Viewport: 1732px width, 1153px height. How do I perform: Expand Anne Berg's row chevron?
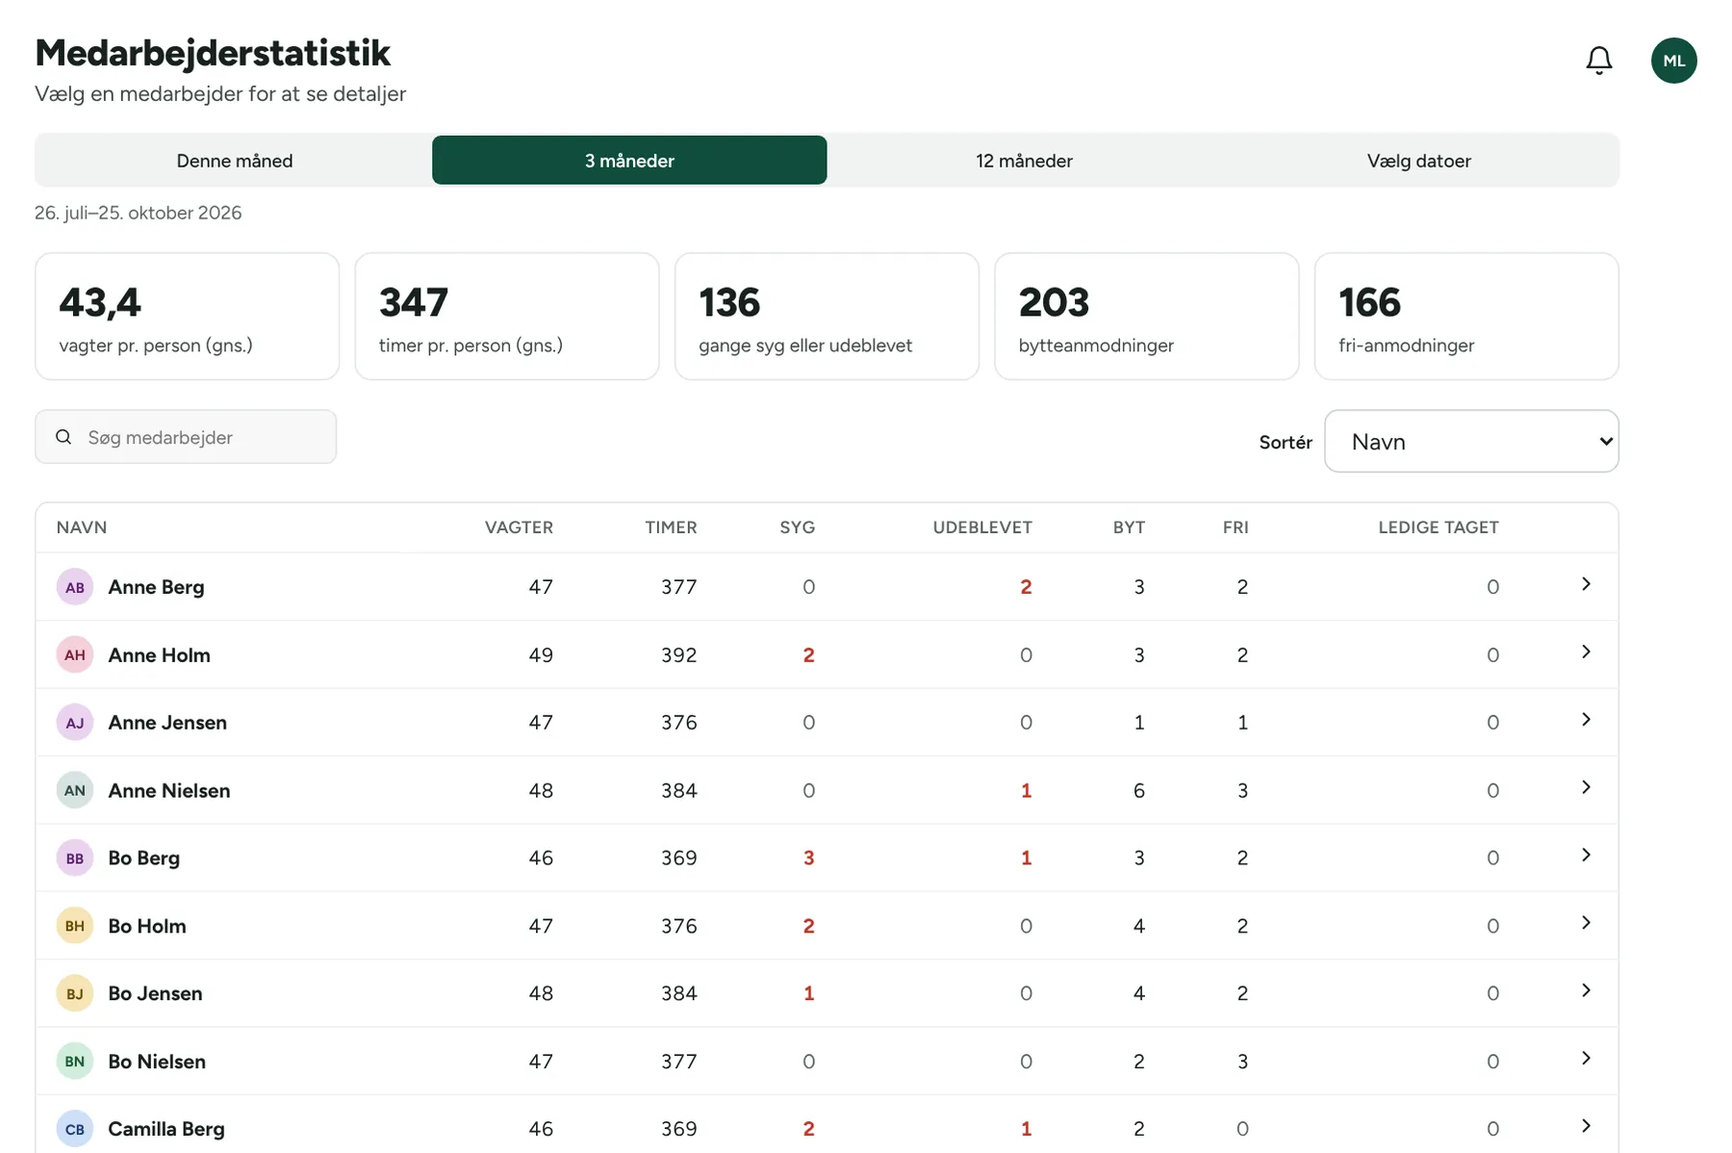tap(1586, 584)
